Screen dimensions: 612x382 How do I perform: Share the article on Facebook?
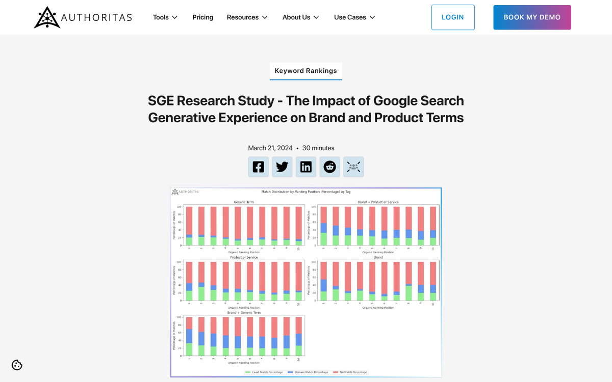pyautogui.click(x=258, y=167)
